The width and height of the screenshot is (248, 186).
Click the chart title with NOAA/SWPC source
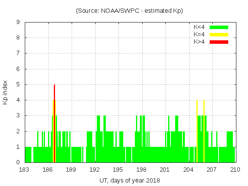[x=129, y=11]
